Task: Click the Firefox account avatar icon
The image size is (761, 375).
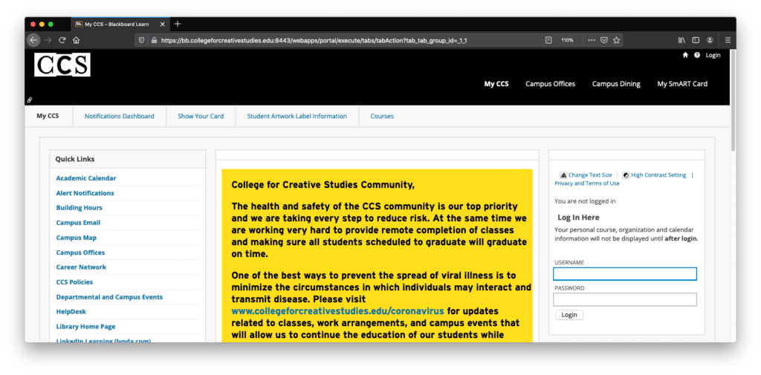Action: coord(710,40)
